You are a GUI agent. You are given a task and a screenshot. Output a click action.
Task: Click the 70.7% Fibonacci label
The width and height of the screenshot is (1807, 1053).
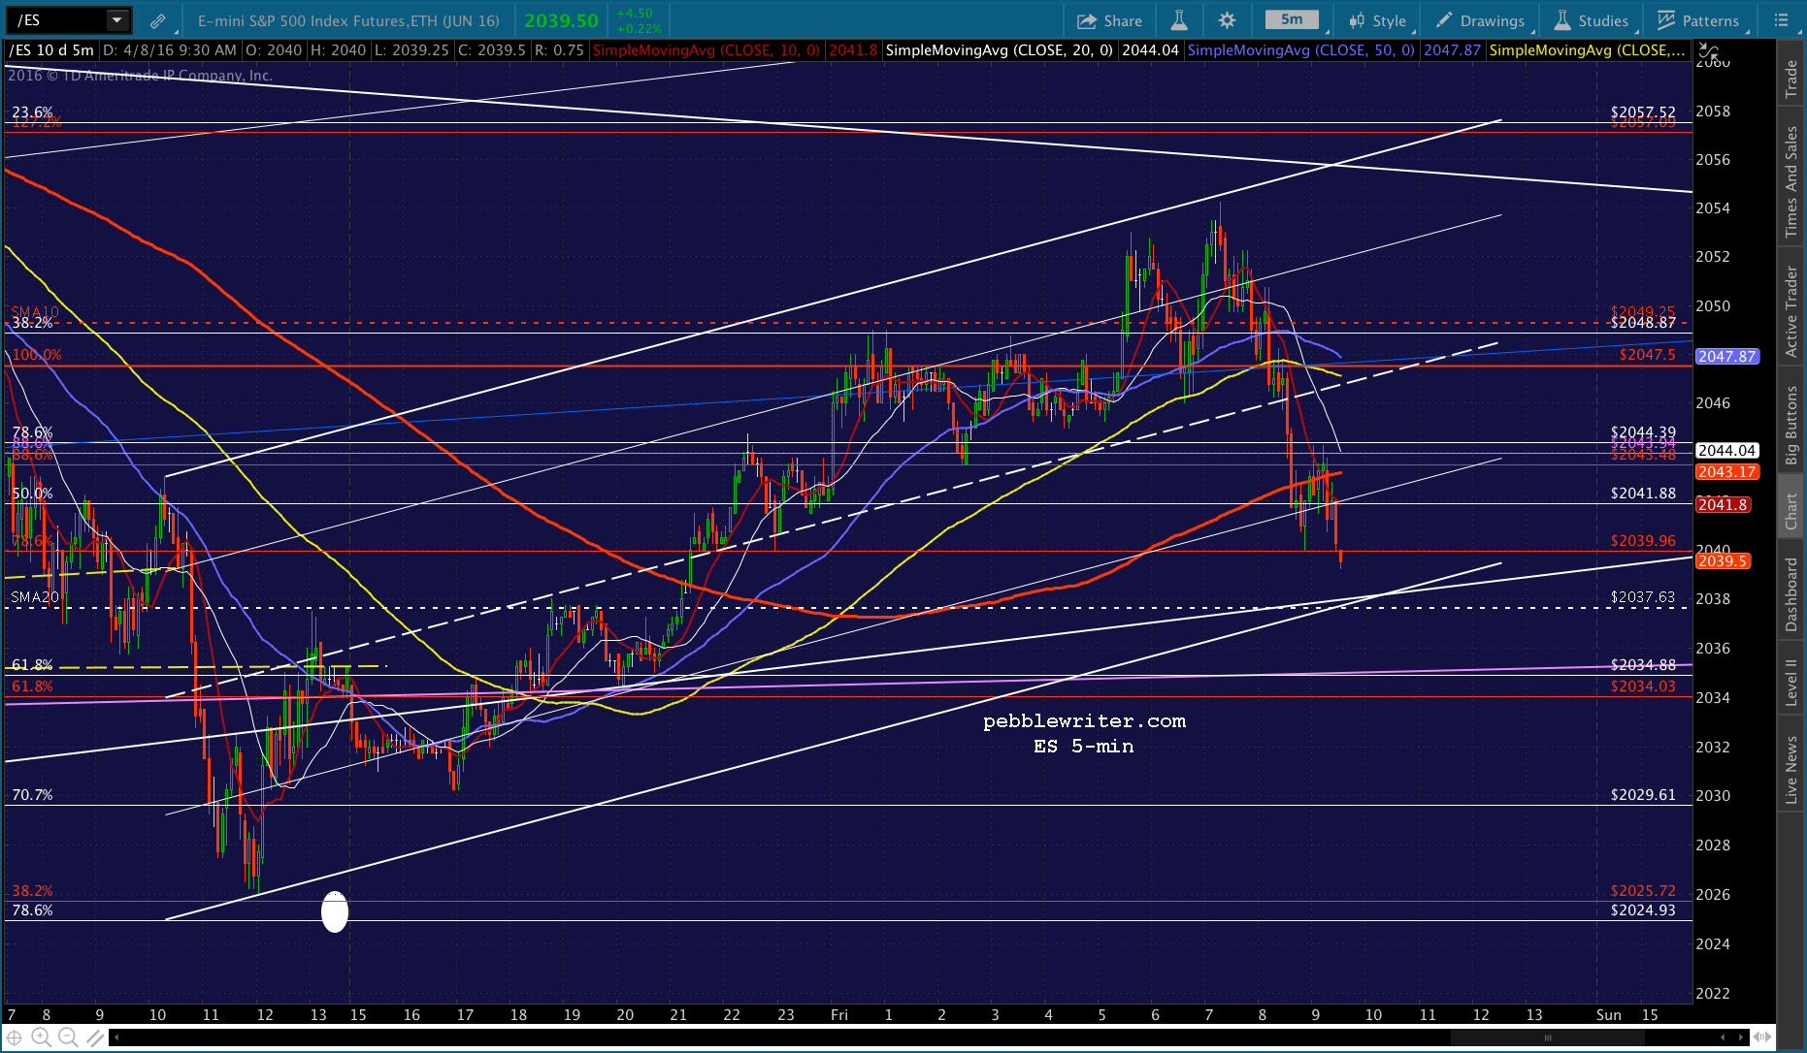(x=32, y=795)
